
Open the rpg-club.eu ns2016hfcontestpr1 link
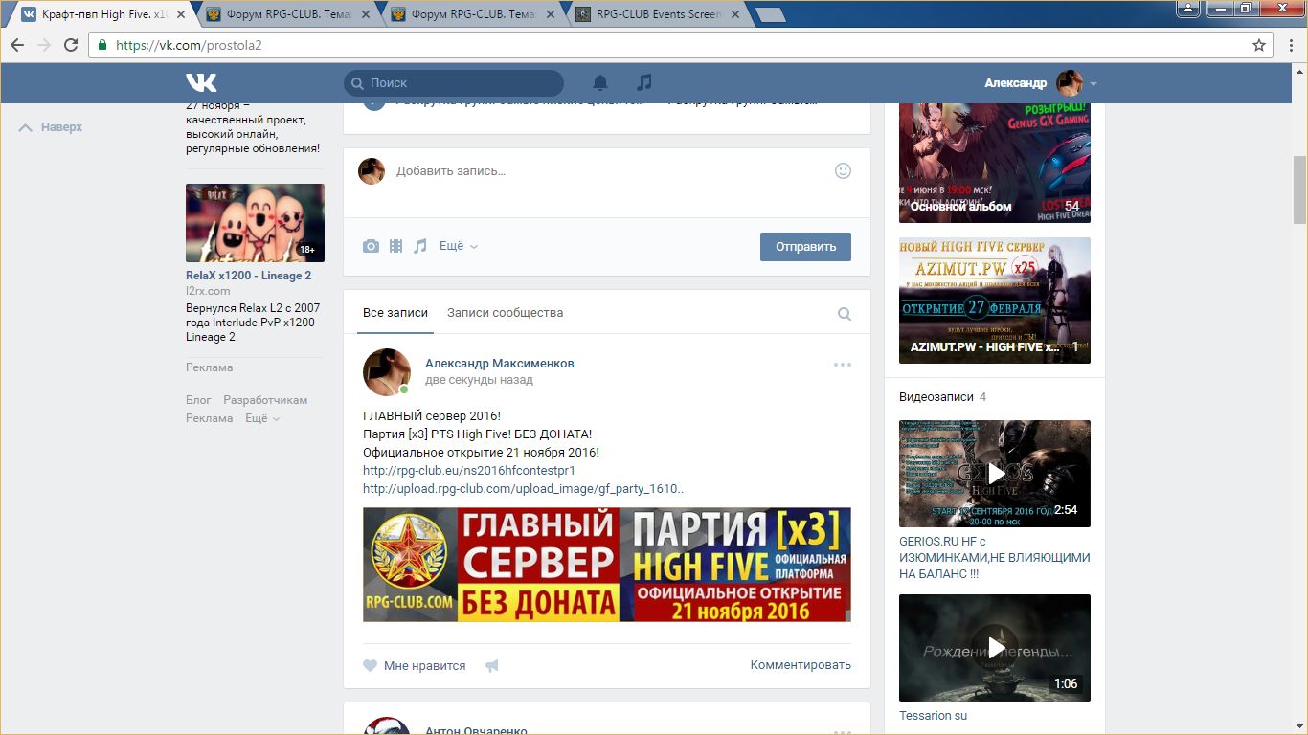469,471
